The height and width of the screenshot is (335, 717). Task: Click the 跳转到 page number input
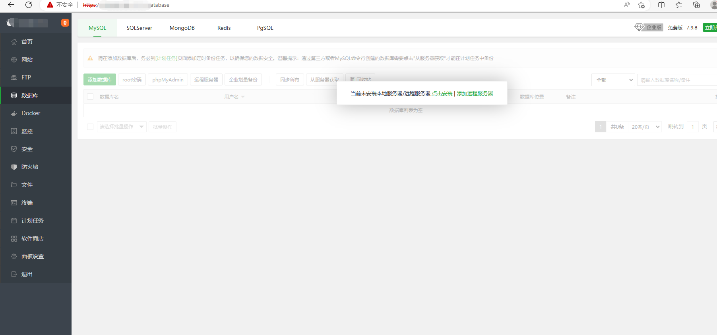tap(693, 127)
